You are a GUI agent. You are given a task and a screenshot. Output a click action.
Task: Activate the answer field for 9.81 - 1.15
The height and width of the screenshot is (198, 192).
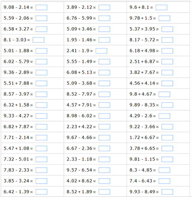(x=167, y=159)
